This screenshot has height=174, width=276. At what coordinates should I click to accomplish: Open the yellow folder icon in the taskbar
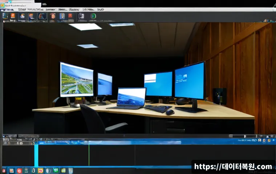coord(63,170)
